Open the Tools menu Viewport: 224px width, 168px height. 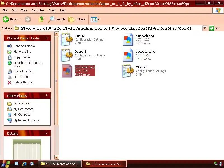tap(52, 10)
